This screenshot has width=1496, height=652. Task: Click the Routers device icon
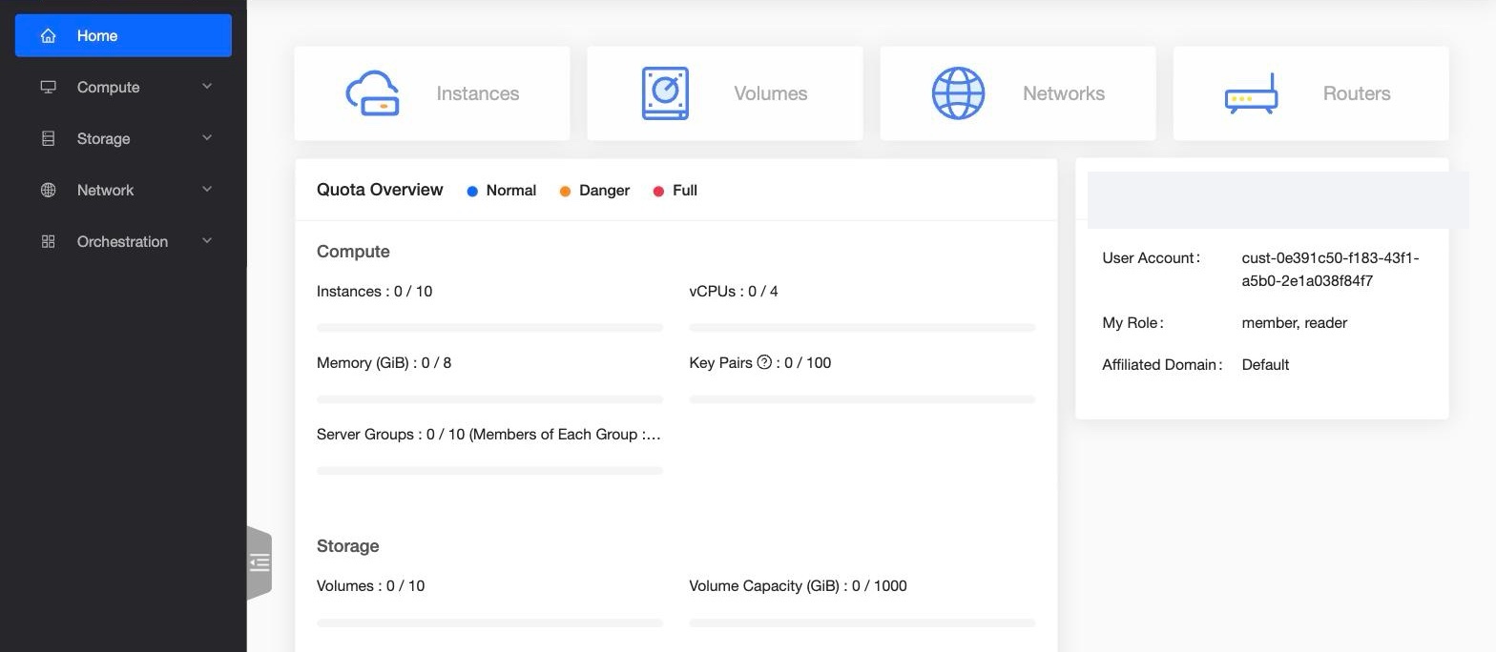click(1251, 93)
